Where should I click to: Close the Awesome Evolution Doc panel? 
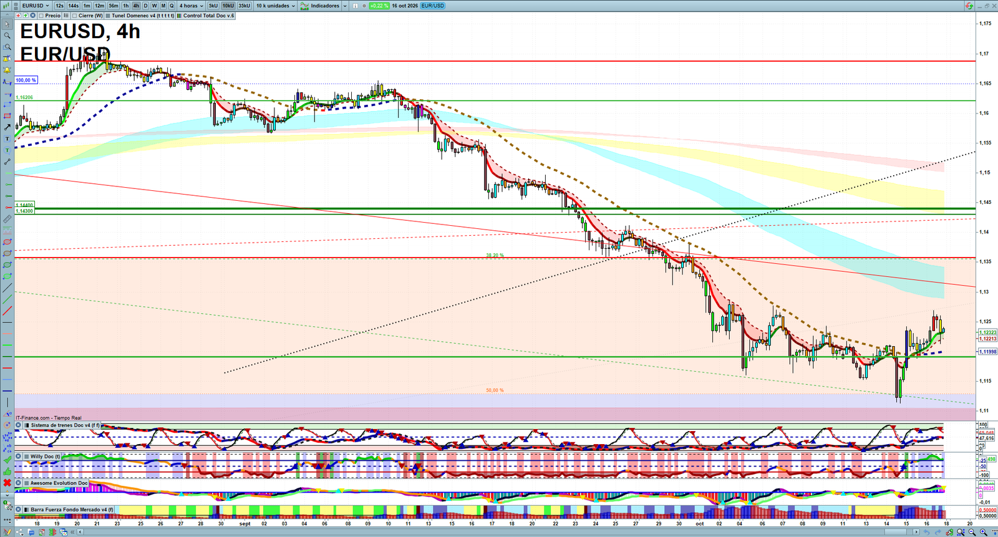click(x=18, y=483)
